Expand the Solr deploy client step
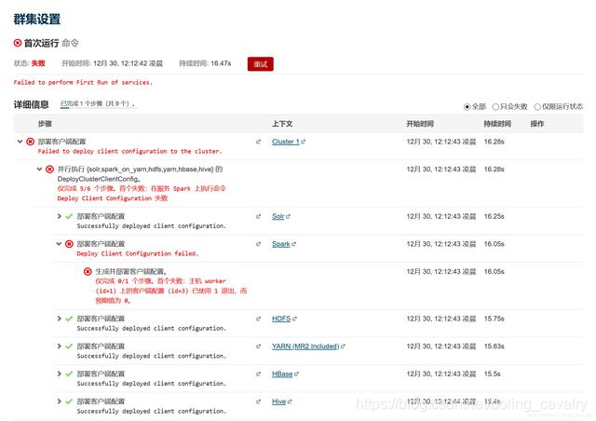Screen dimensions: 596x421 pyautogui.click(x=59, y=216)
